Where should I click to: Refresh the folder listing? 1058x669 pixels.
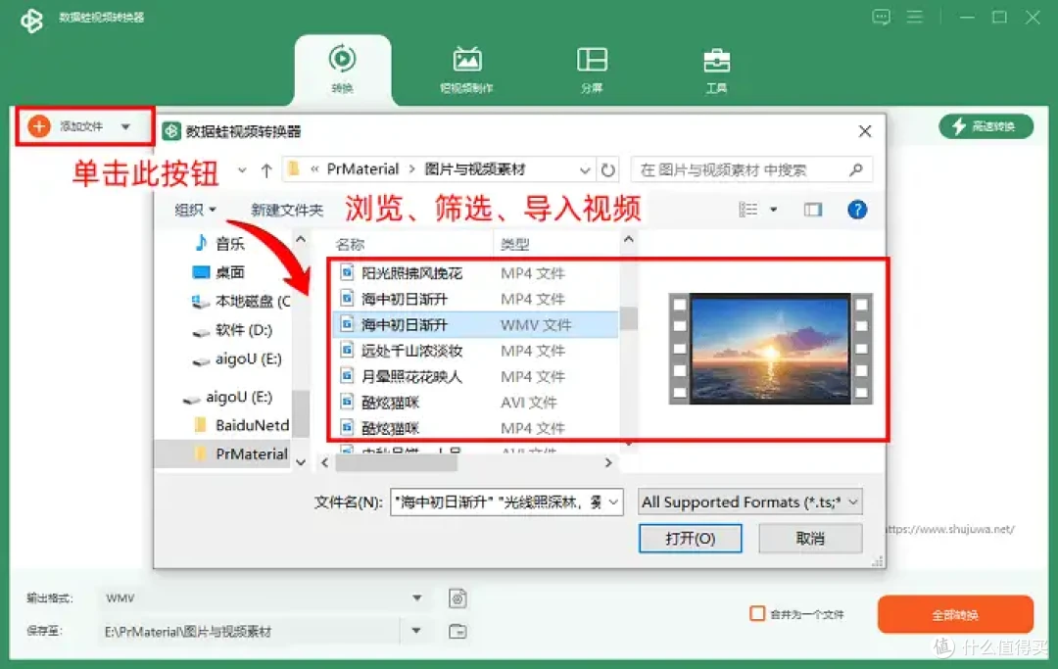pyautogui.click(x=608, y=170)
